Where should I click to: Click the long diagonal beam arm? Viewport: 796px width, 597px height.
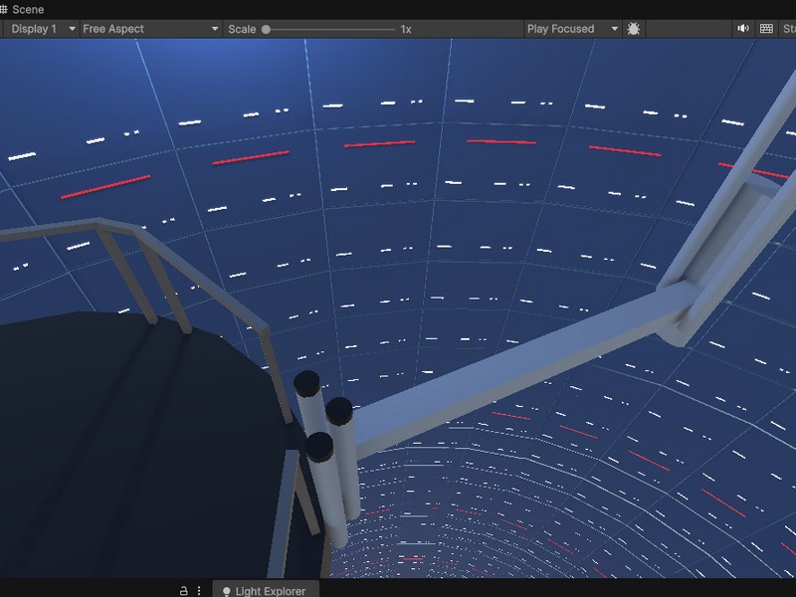(x=517, y=368)
